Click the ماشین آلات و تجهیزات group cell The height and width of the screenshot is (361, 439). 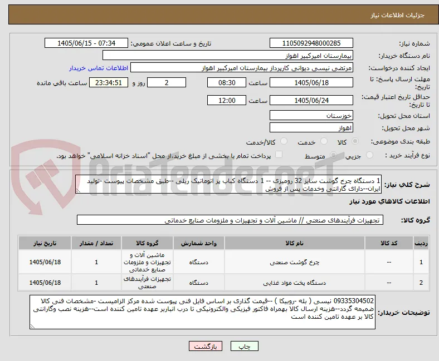147,262
